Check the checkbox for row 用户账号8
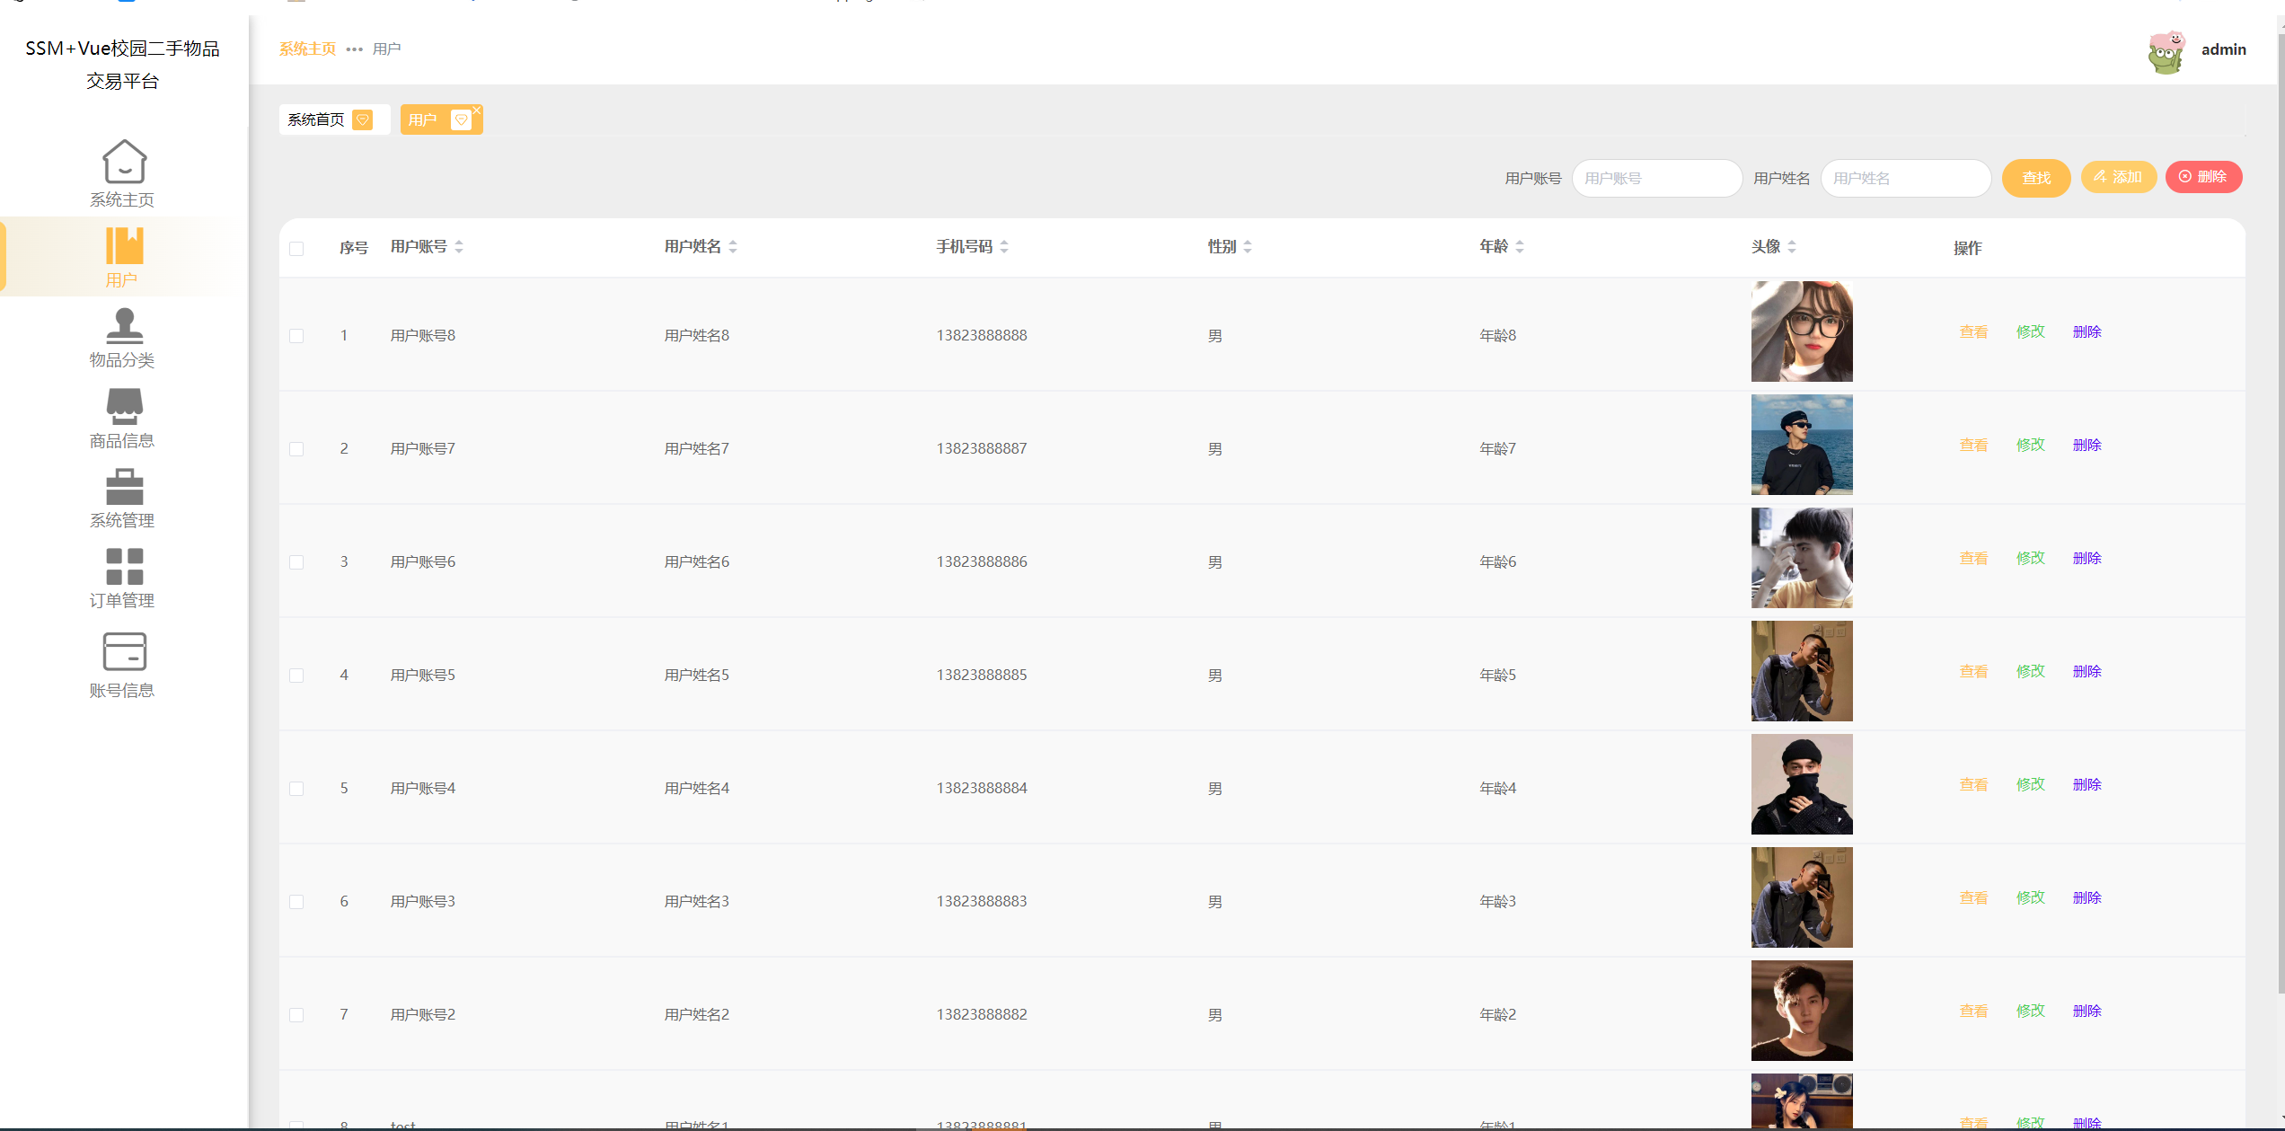2285x1131 pixels. (x=296, y=336)
